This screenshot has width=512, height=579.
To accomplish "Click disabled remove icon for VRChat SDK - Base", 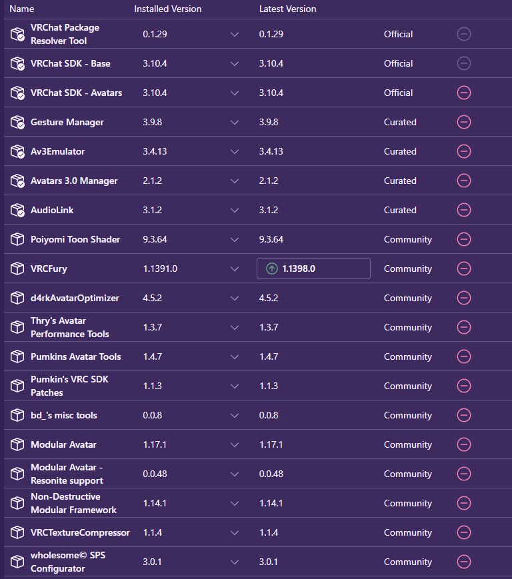I will 463,63.
